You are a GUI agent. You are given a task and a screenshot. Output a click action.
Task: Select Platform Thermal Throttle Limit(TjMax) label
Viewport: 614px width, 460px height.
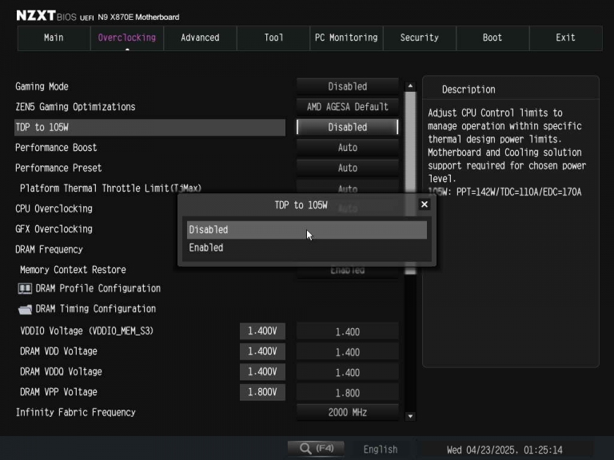point(110,188)
